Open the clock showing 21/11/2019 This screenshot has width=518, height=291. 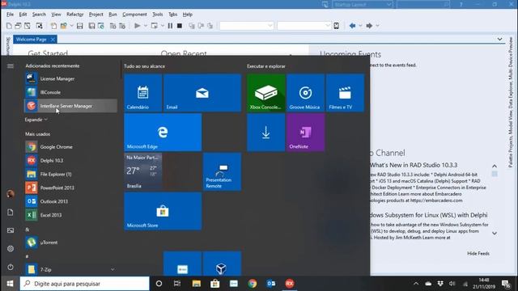tap(484, 284)
